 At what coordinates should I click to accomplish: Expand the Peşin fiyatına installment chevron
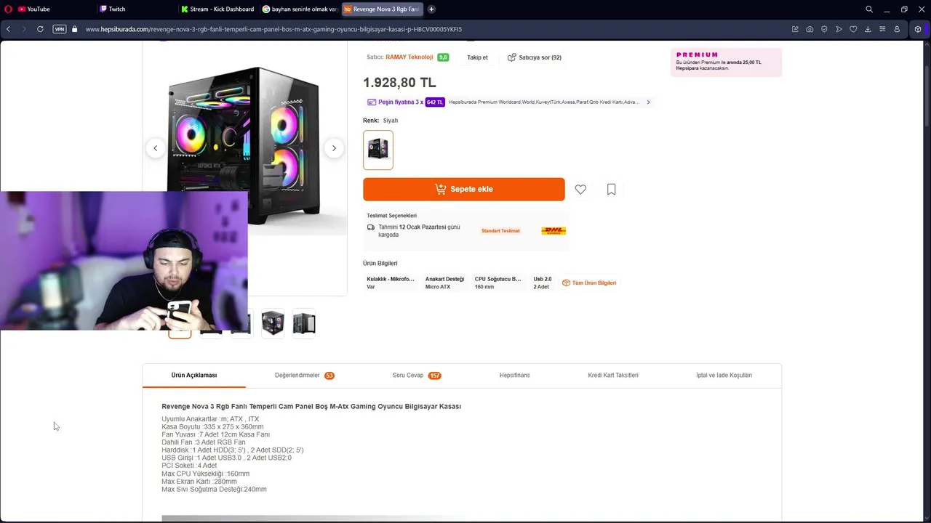pos(648,102)
